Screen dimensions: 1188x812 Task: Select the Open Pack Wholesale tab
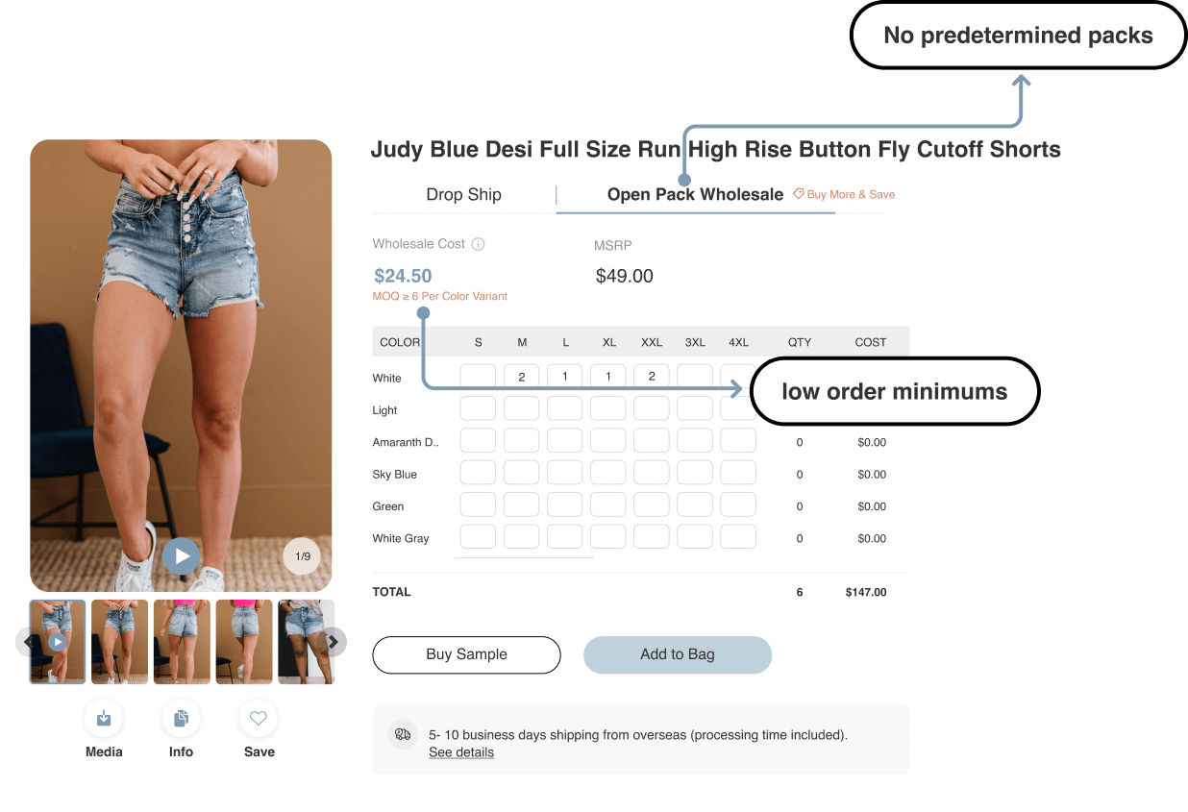(695, 194)
